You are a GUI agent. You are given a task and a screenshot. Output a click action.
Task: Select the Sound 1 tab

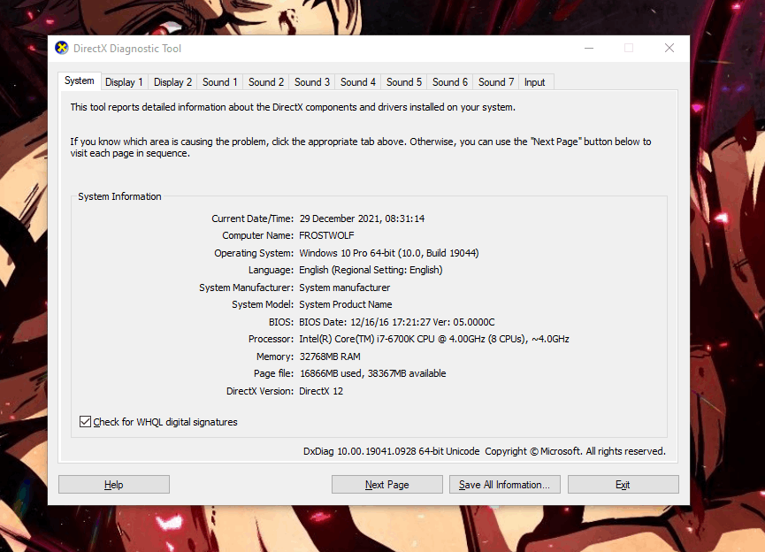point(219,82)
